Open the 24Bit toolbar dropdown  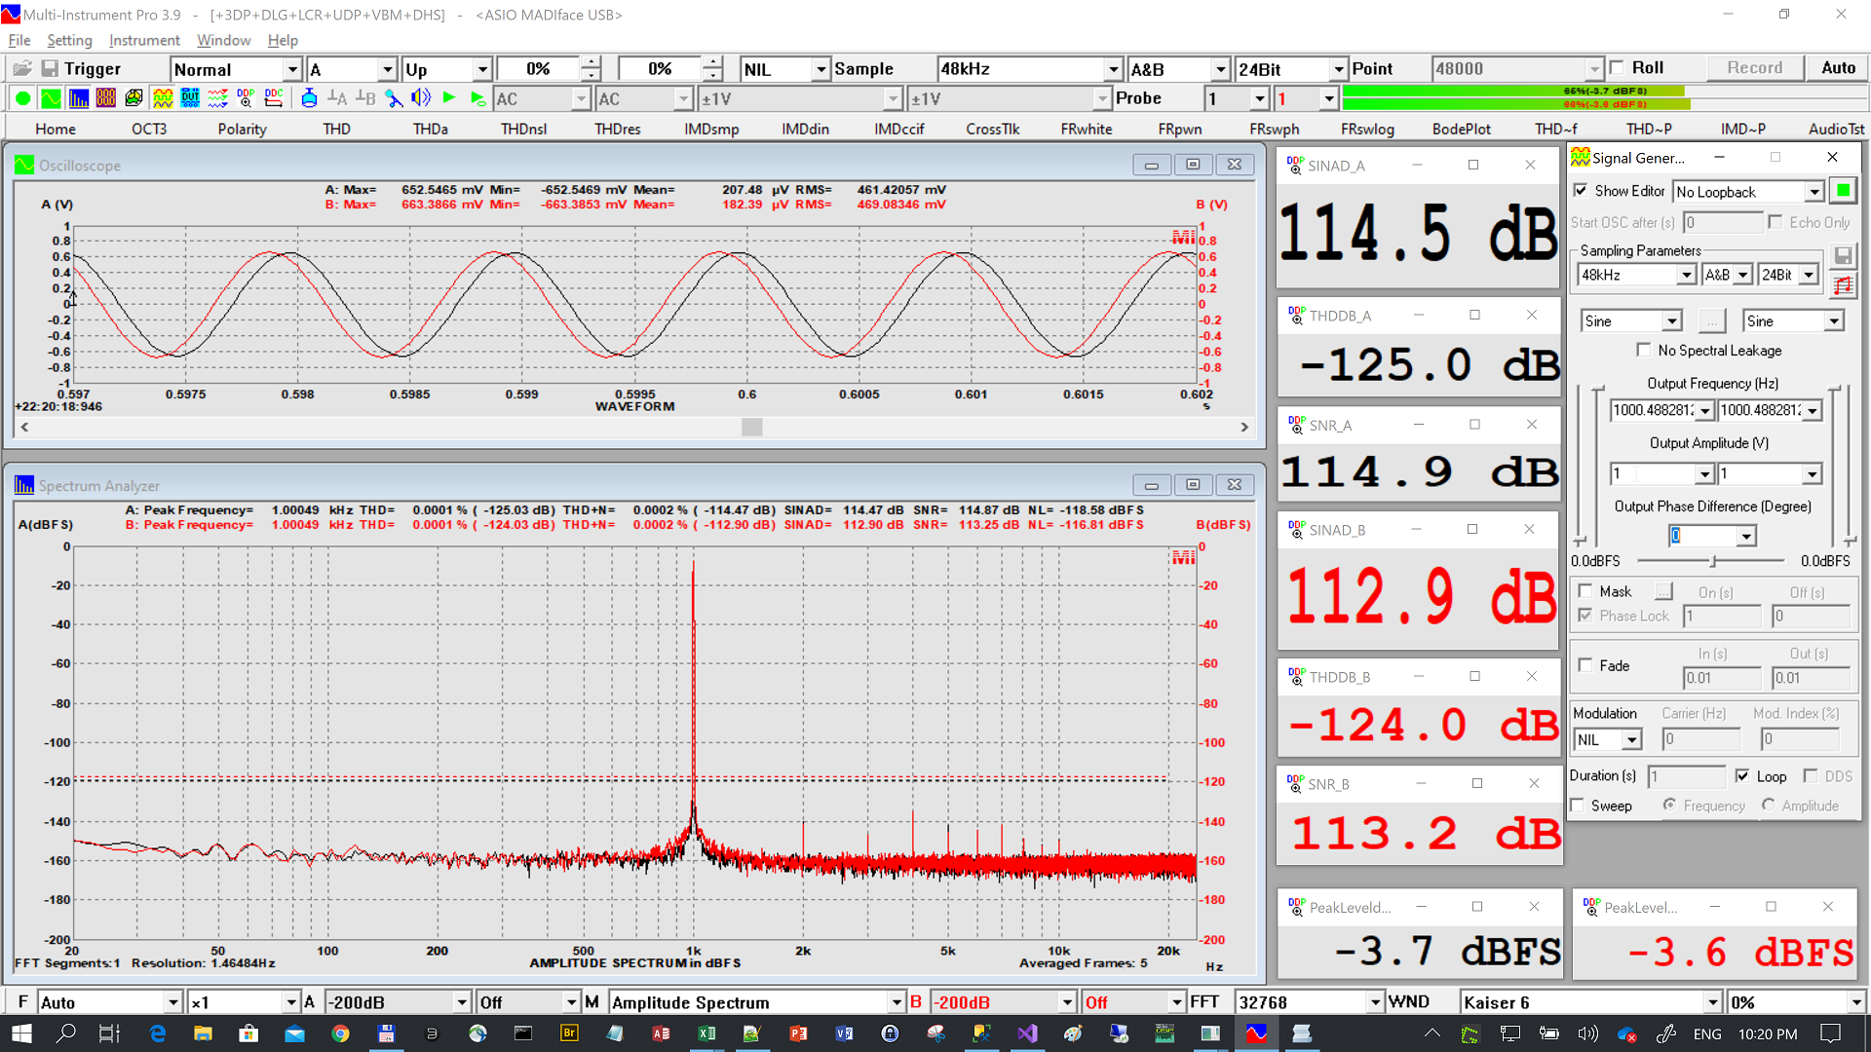(x=1339, y=69)
